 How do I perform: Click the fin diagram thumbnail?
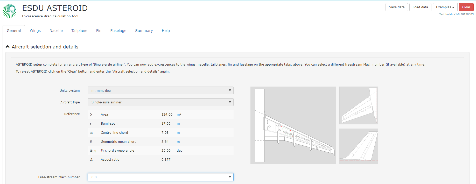[x=359, y=146]
